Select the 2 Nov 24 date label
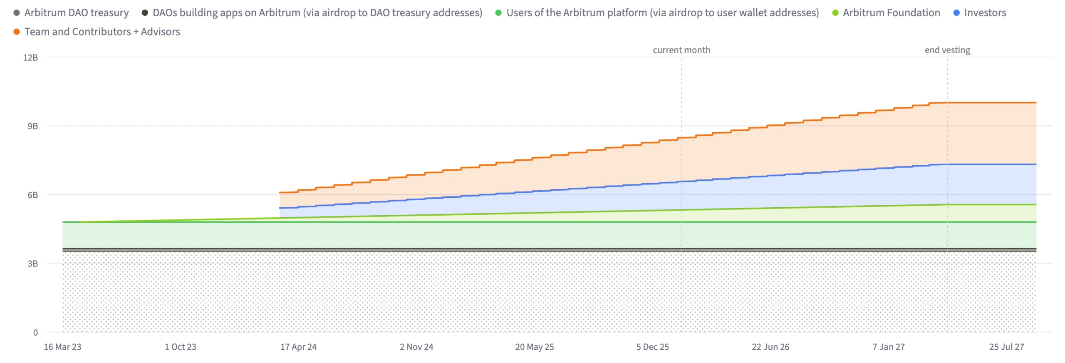 click(416, 347)
